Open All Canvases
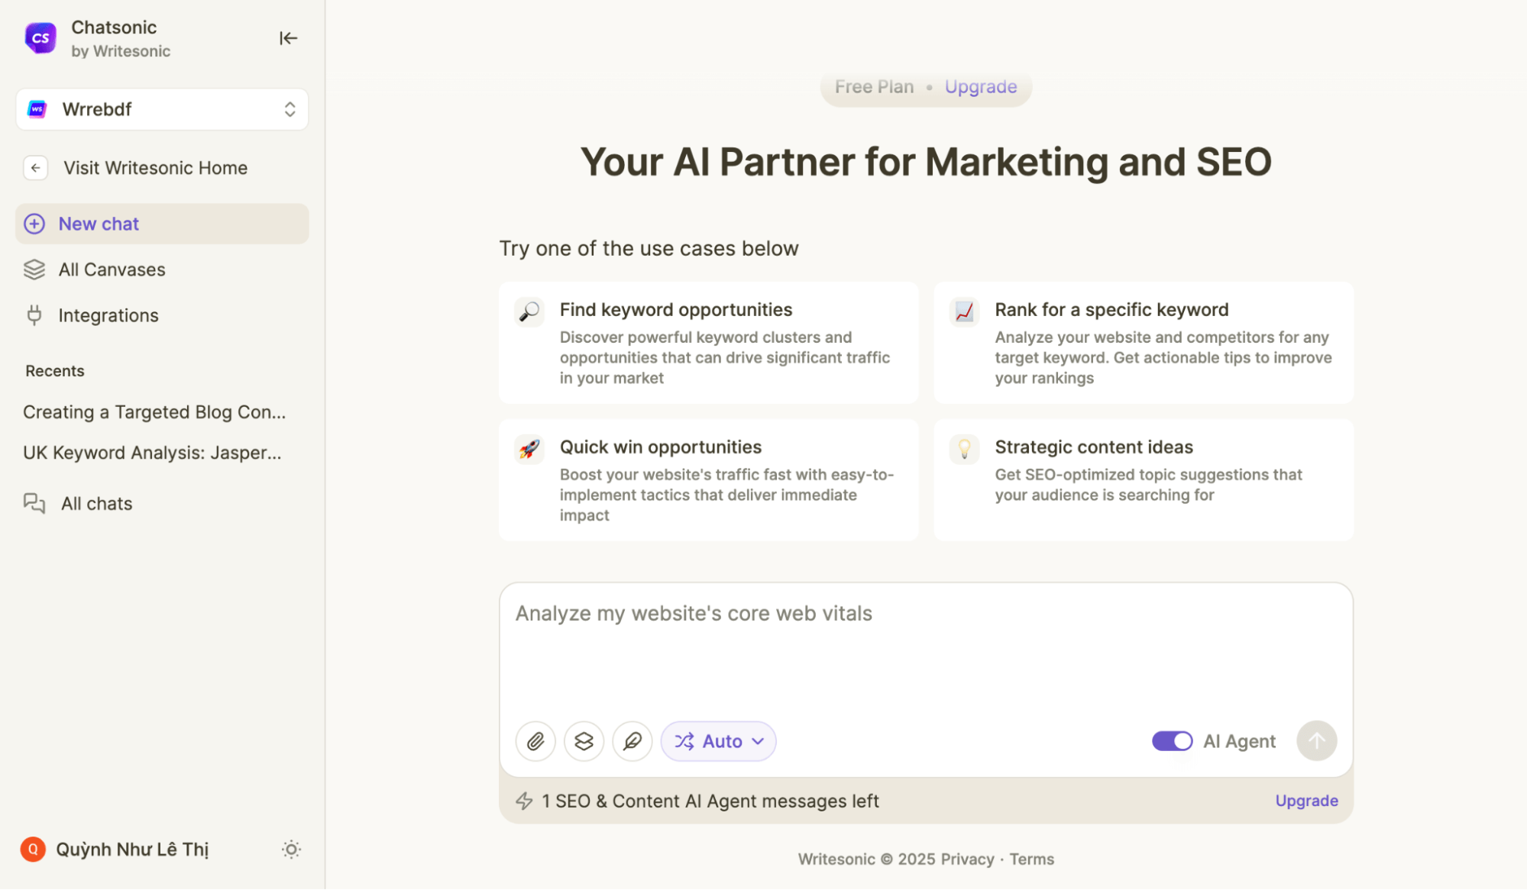This screenshot has height=890, width=1527. coord(112,269)
